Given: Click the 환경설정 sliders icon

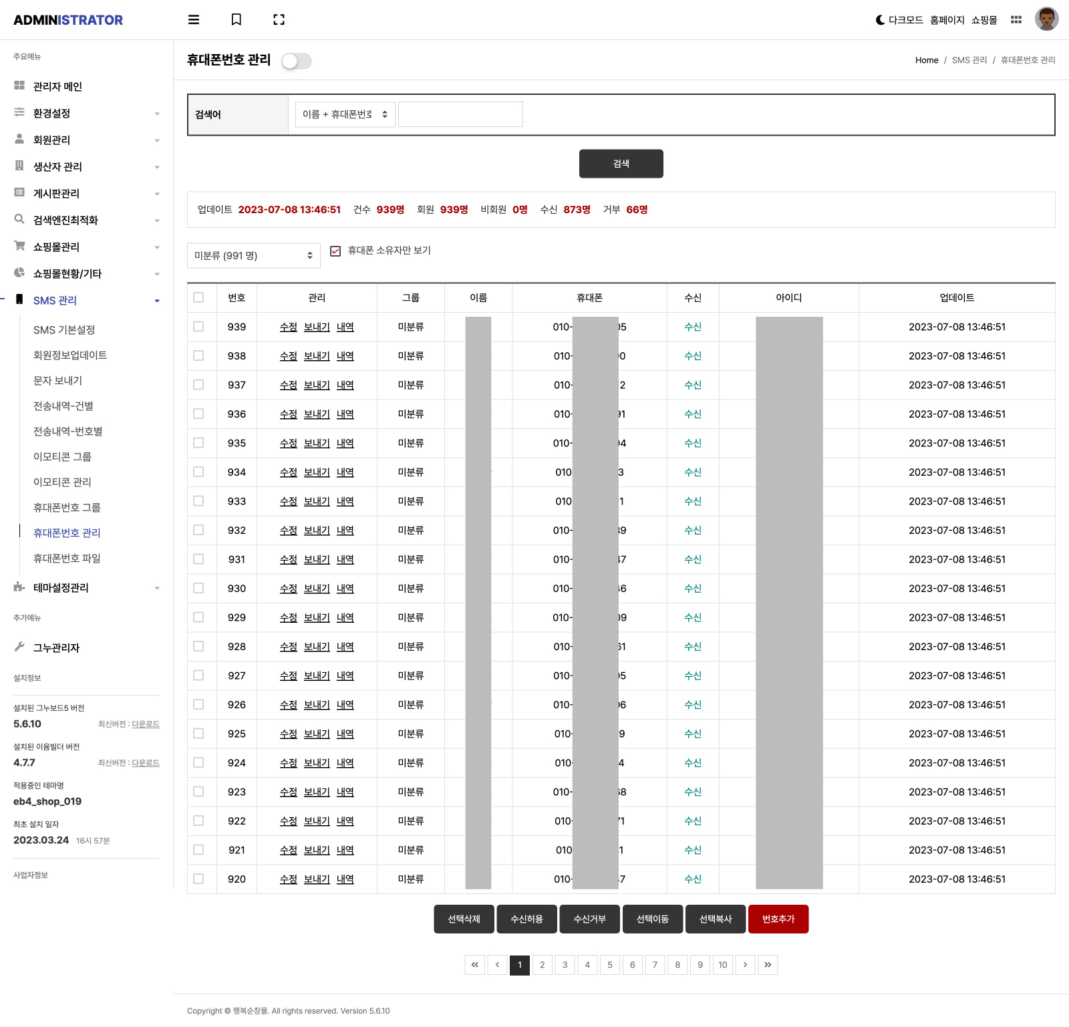Looking at the screenshot, I should point(19,112).
